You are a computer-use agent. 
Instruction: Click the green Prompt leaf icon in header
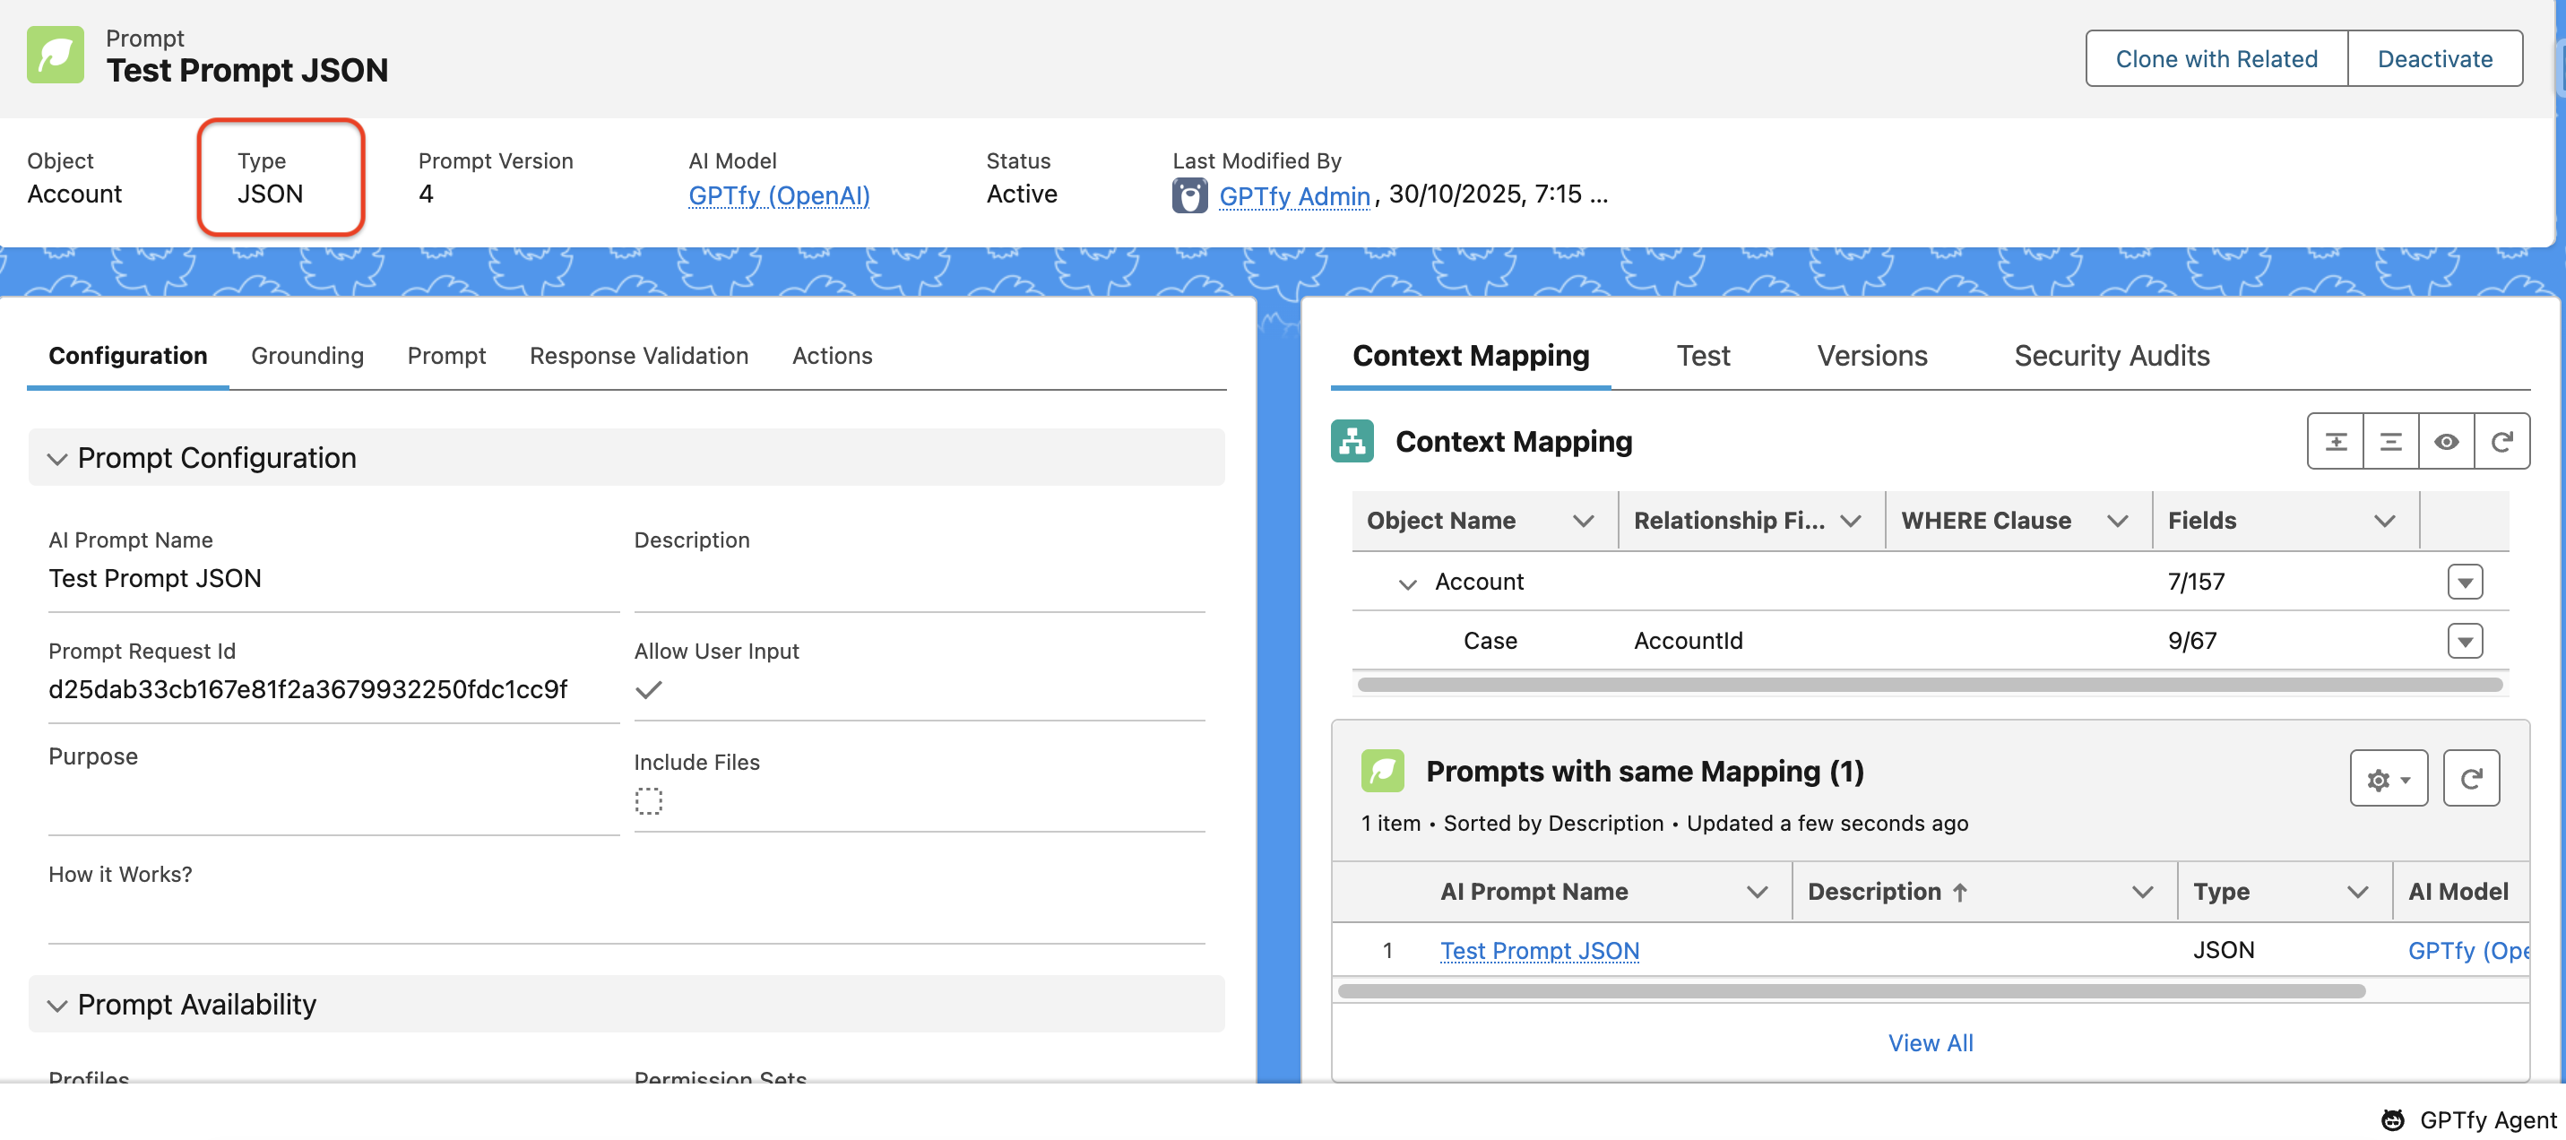coord(56,56)
